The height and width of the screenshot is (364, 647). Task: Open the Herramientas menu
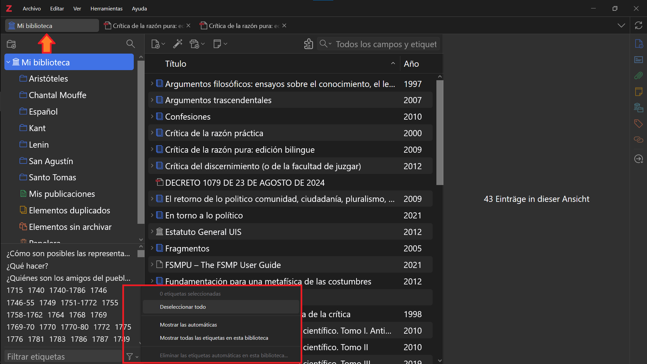pos(106,8)
